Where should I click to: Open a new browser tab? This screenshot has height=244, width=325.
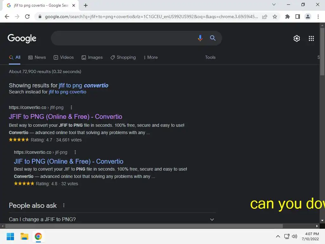(86, 5)
